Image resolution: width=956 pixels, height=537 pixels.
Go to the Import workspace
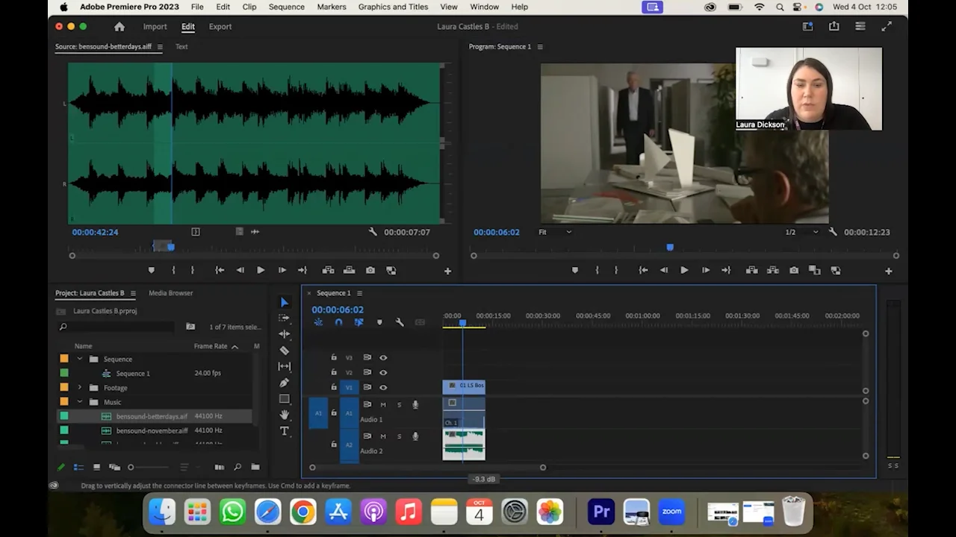coord(155,27)
